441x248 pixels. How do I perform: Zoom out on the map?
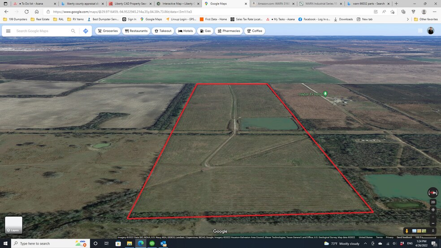(433, 223)
